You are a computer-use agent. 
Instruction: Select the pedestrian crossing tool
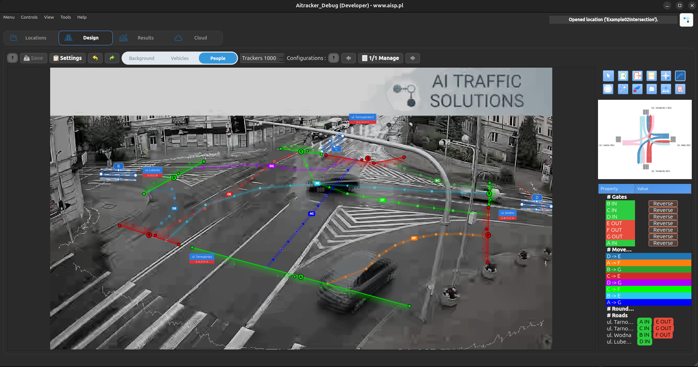click(x=666, y=89)
